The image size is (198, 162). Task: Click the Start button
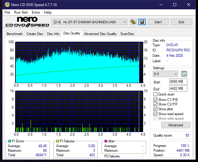click(x=158, y=22)
